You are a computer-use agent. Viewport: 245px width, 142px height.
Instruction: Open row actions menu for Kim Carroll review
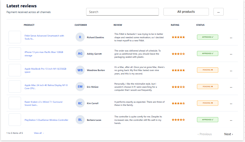pos(231,104)
